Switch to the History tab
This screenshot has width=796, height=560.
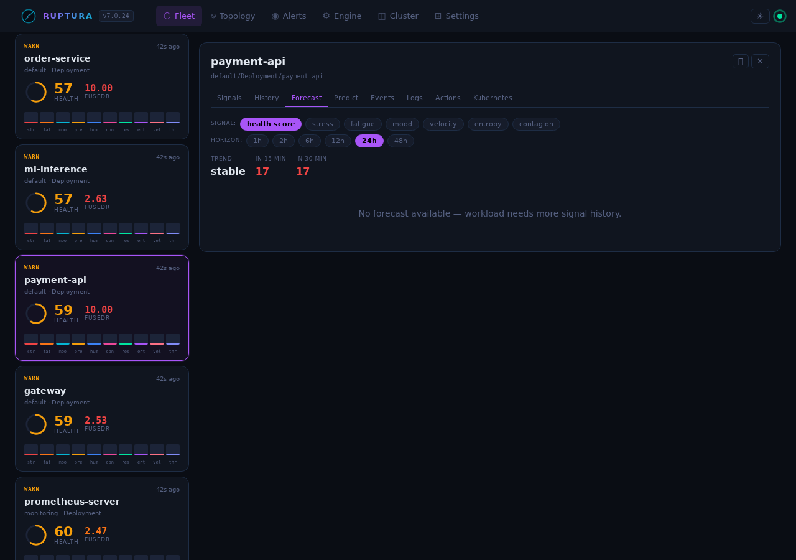[267, 98]
